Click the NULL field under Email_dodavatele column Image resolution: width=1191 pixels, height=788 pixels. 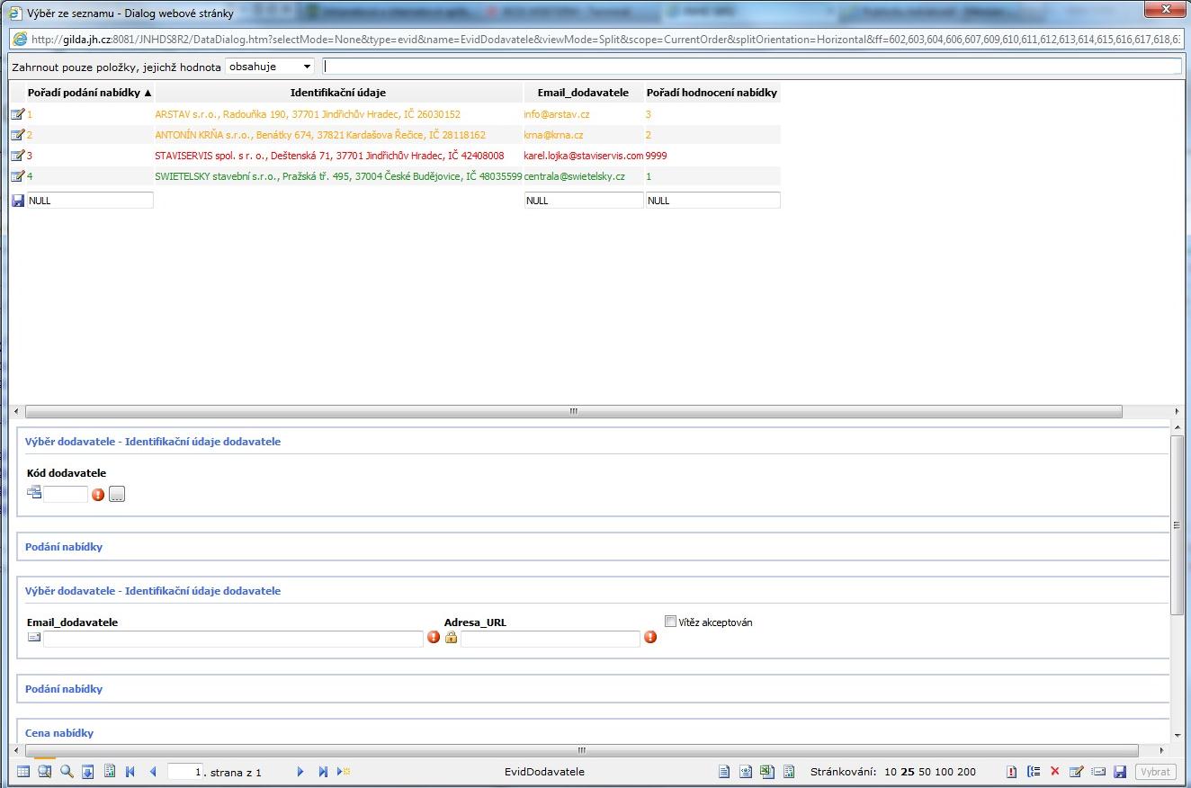(584, 201)
